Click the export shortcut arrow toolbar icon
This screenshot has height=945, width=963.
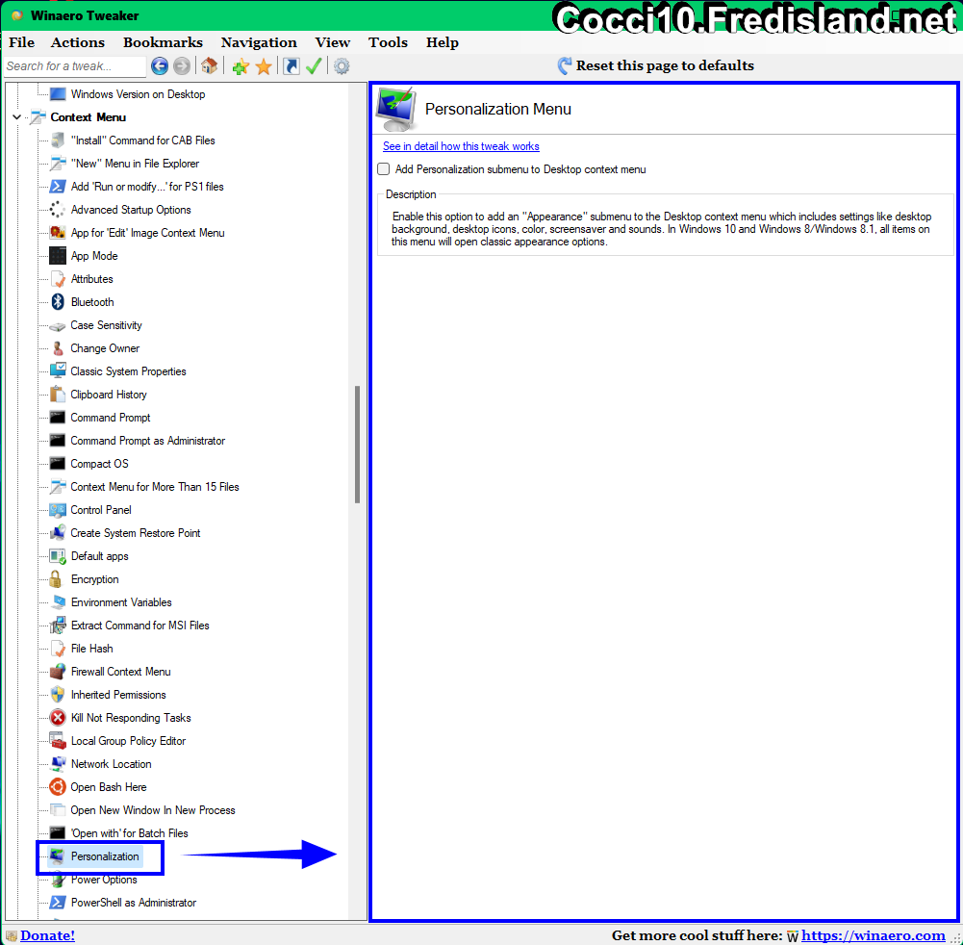291,65
